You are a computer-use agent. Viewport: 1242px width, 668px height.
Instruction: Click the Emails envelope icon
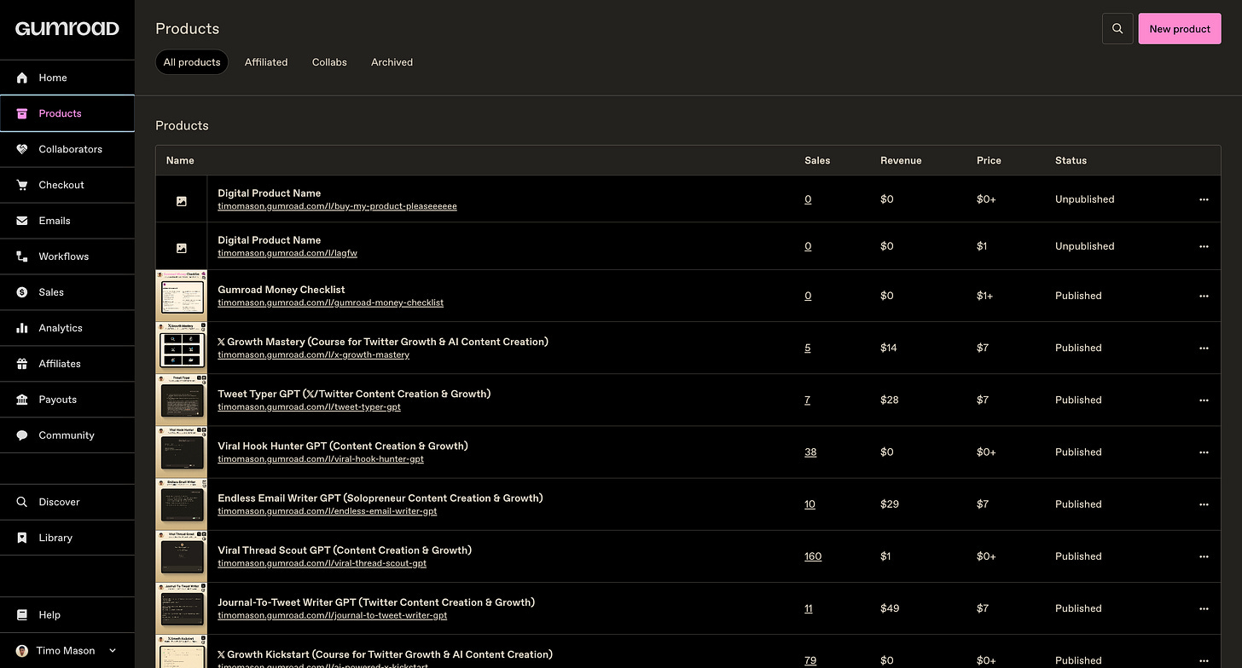click(x=22, y=221)
